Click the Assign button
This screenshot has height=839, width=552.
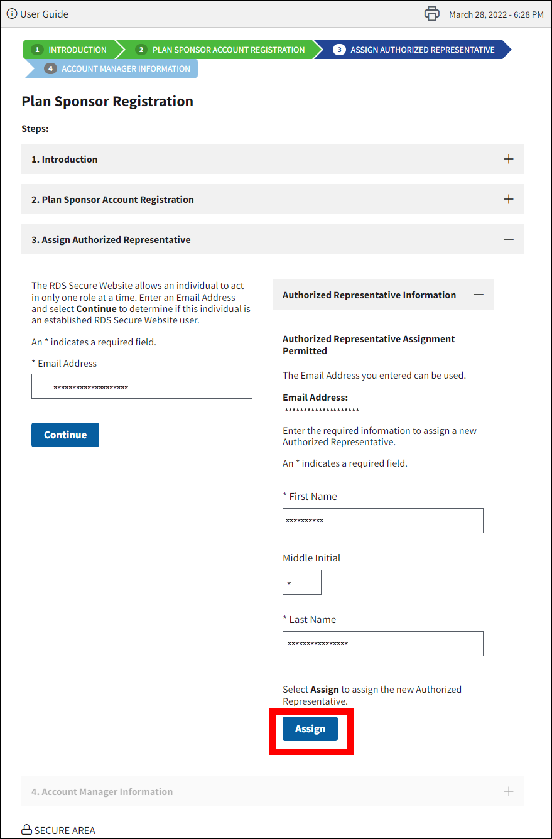(310, 728)
